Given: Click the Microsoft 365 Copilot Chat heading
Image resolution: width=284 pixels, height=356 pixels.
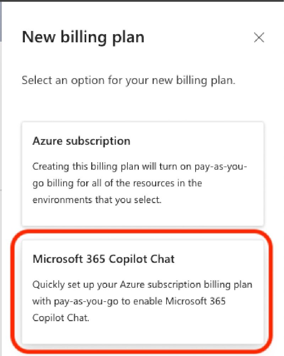Looking at the screenshot, I should click(x=103, y=259).
